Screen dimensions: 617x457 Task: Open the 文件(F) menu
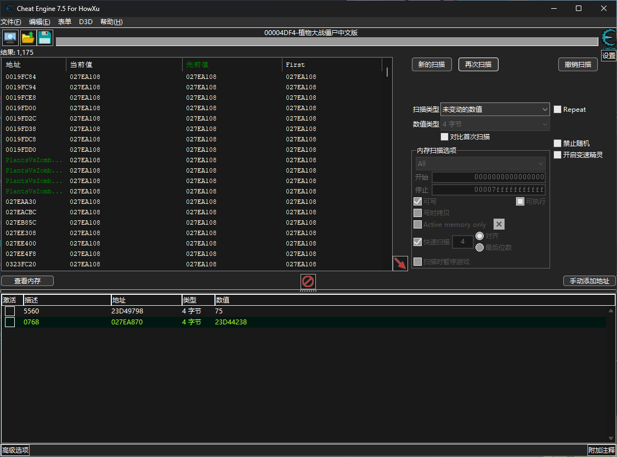pos(11,22)
